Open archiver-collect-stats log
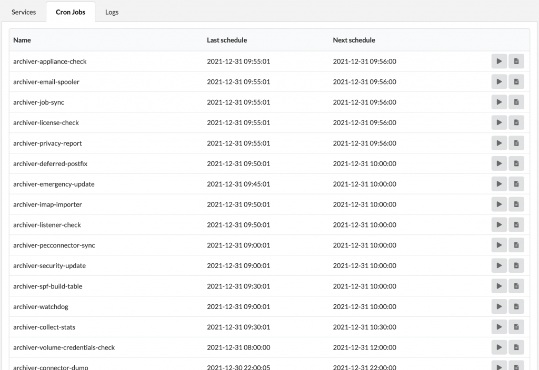Image resolution: width=539 pixels, height=370 pixels. 516,327
